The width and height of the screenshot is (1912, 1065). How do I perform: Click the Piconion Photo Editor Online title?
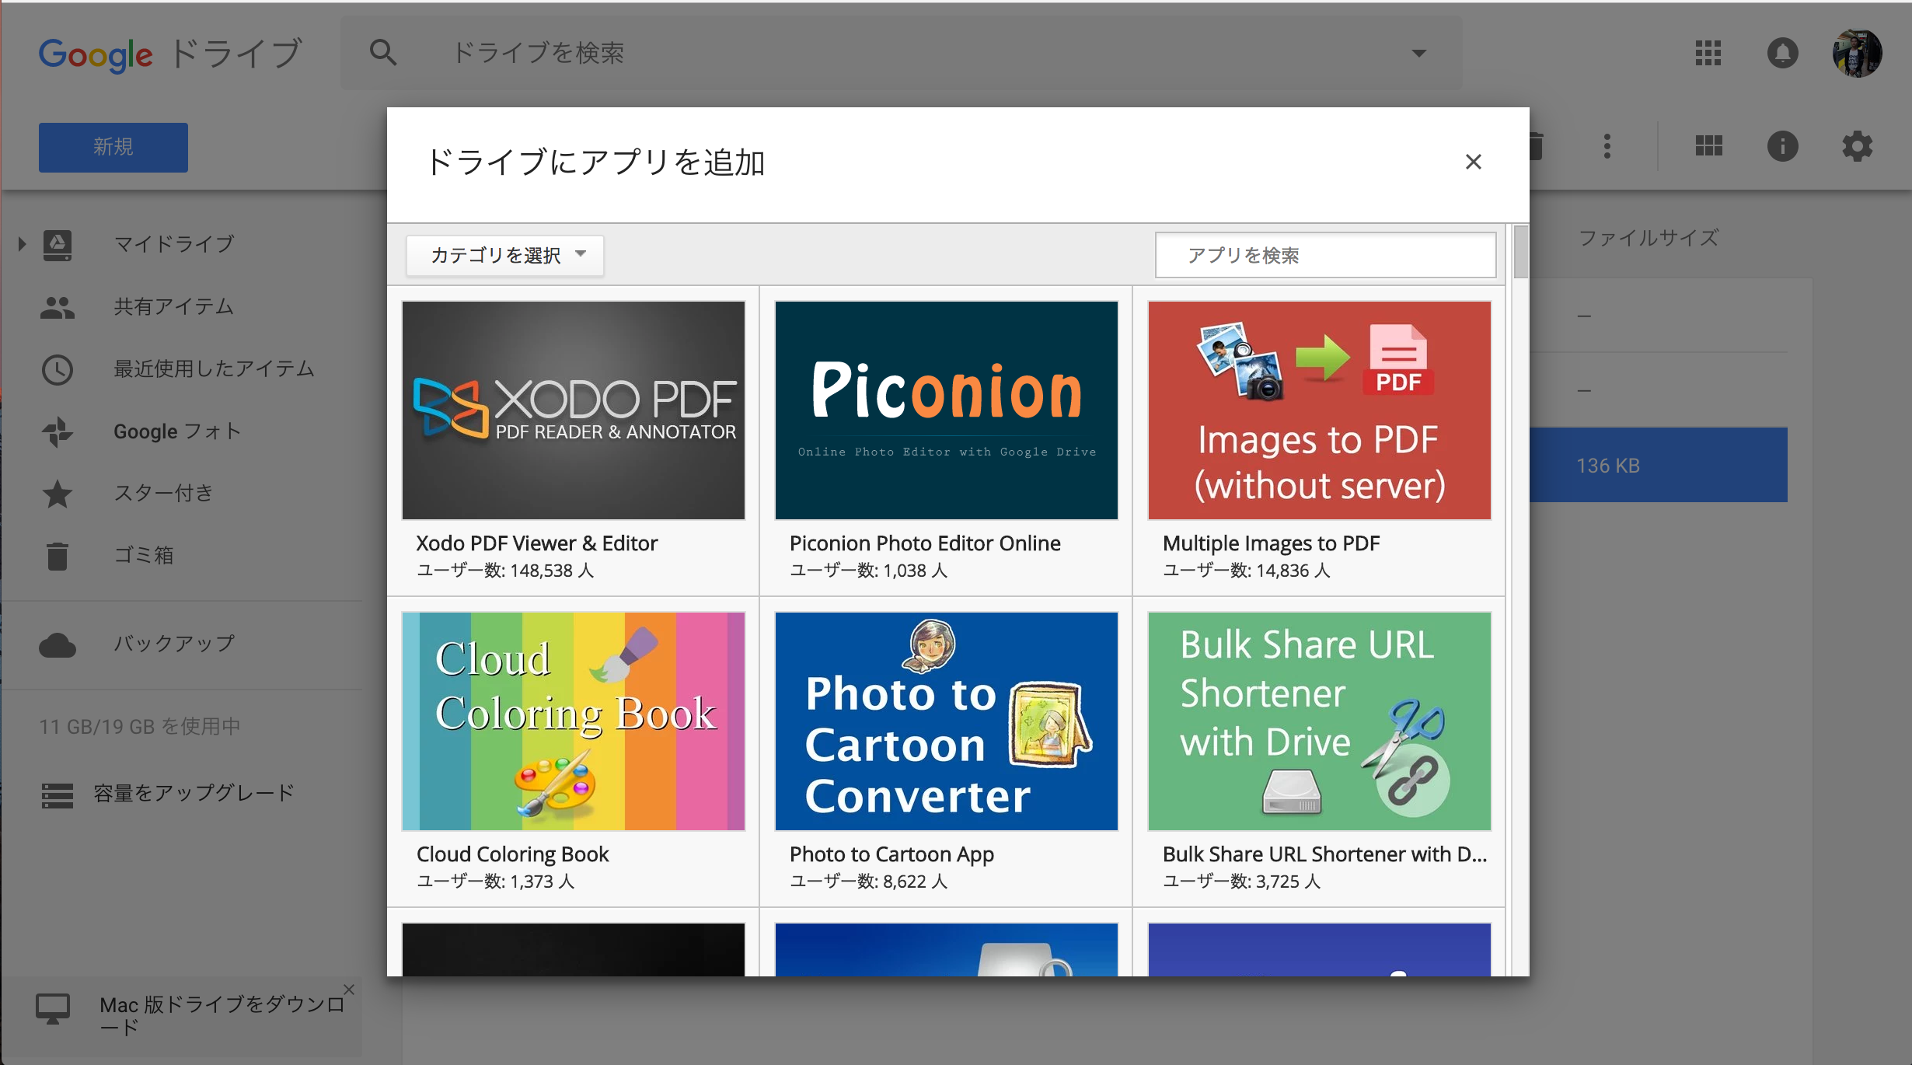tap(925, 543)
